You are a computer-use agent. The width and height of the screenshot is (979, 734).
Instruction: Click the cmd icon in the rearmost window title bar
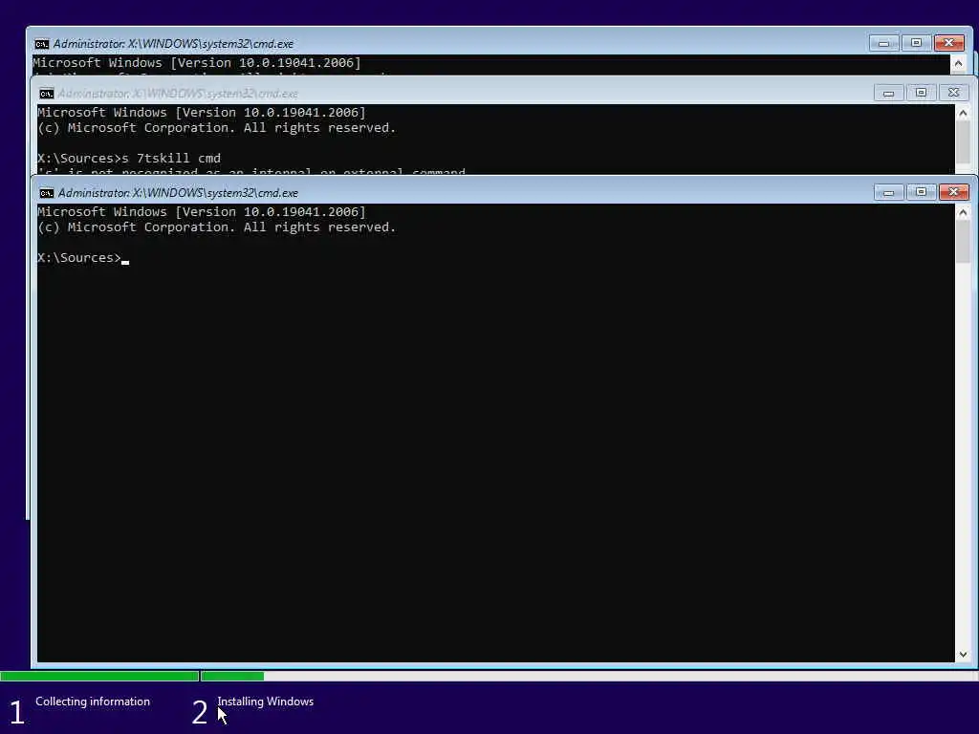pyautogui.click(x=41, y=44)
